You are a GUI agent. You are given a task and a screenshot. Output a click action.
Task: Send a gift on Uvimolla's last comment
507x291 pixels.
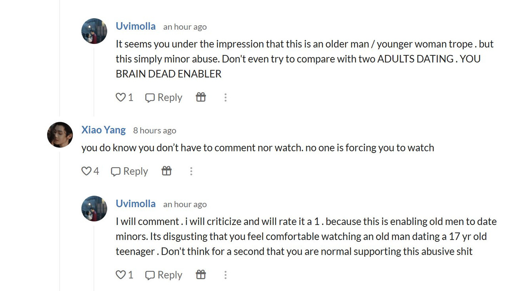[201, 274]
